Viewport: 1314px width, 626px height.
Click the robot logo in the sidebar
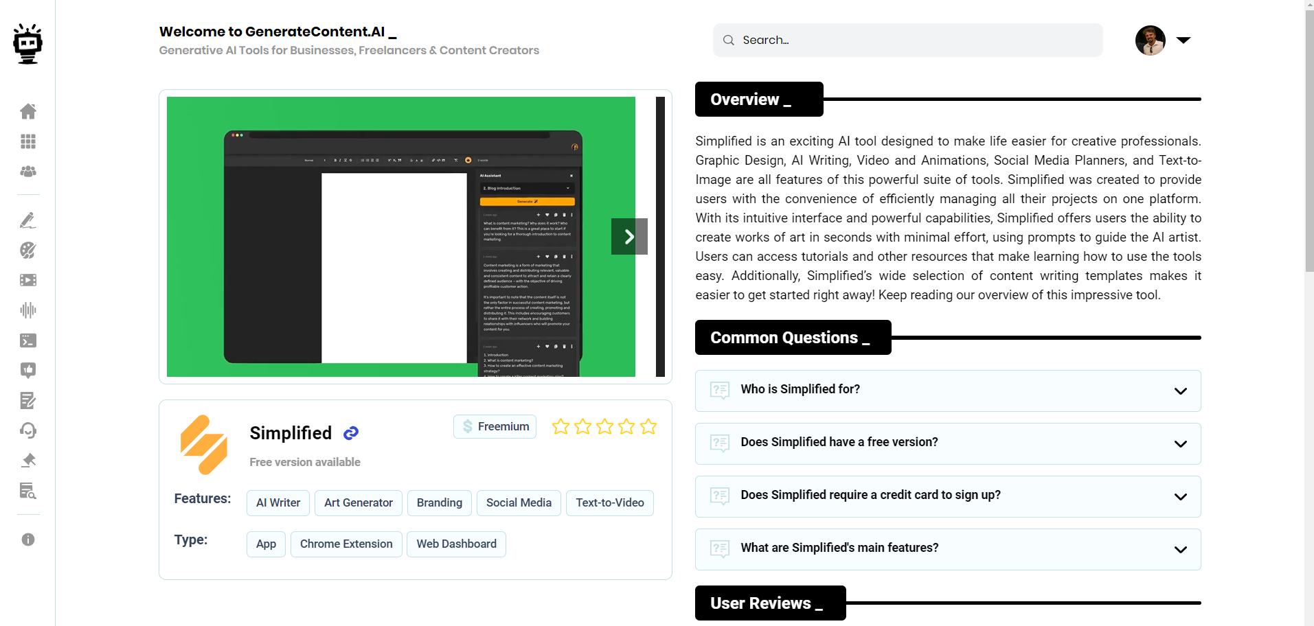(27, 44)
